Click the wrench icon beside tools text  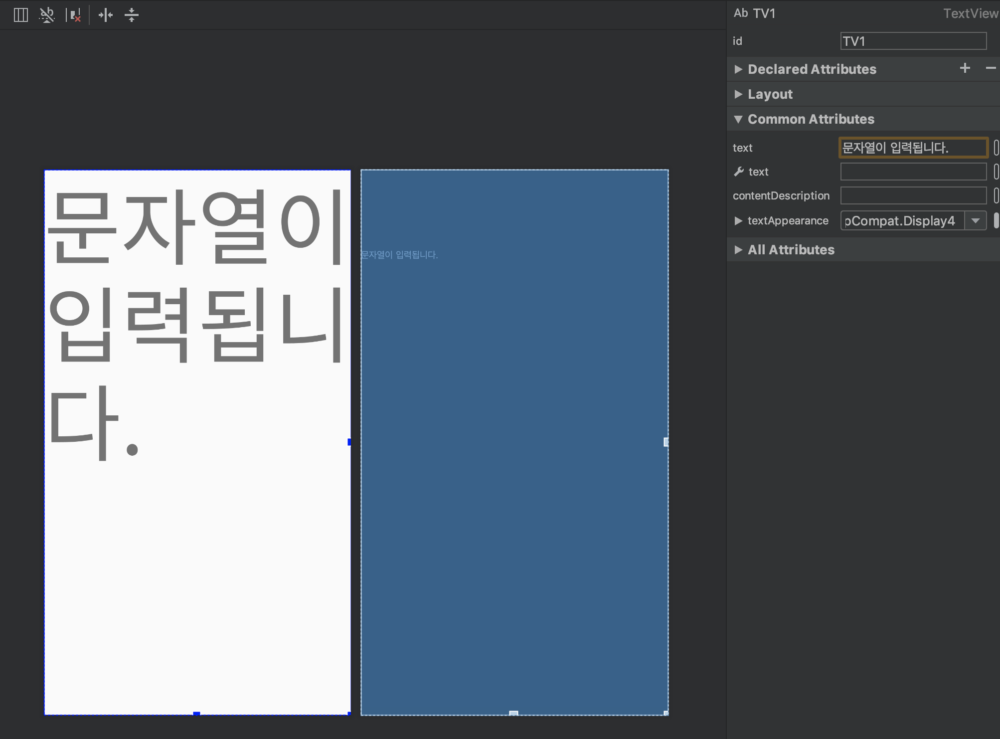(739, 172)
